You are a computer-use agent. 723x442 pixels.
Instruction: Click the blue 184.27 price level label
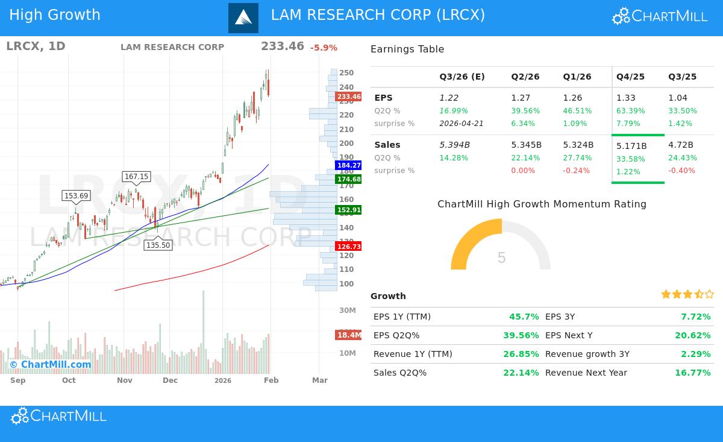348,165
